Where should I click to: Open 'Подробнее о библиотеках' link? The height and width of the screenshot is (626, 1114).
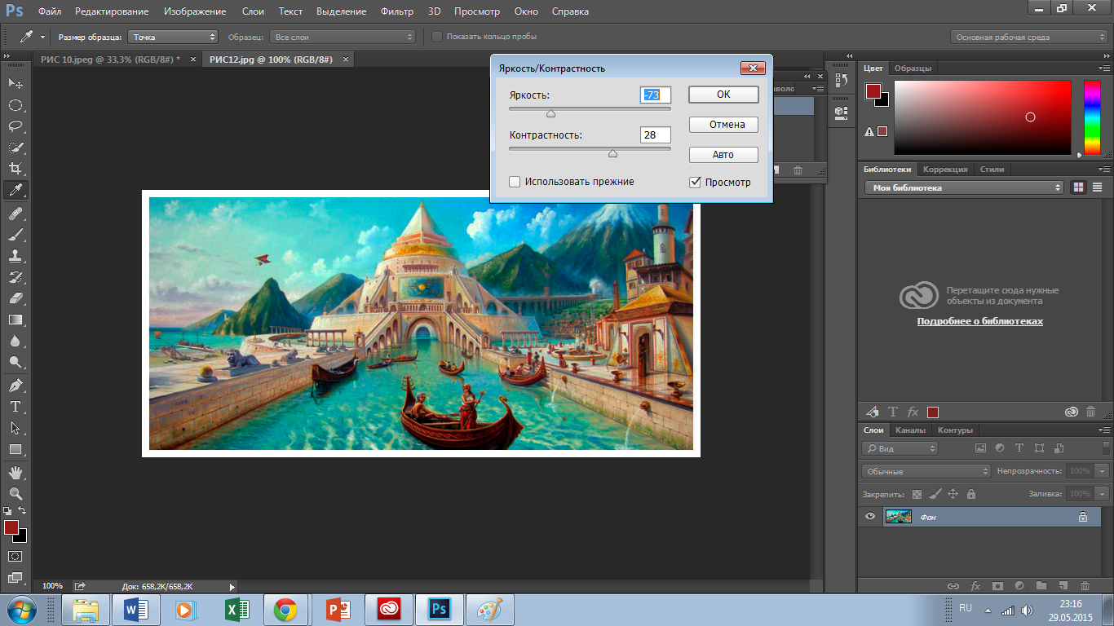coord(980,321)
